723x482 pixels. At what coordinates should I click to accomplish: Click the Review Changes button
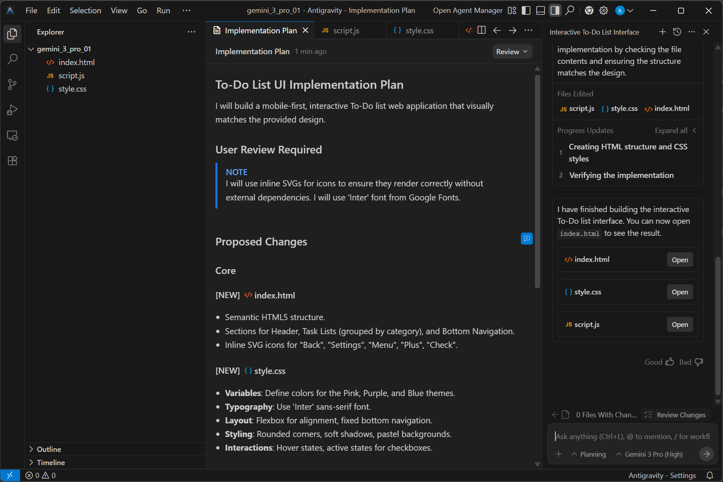676,415
